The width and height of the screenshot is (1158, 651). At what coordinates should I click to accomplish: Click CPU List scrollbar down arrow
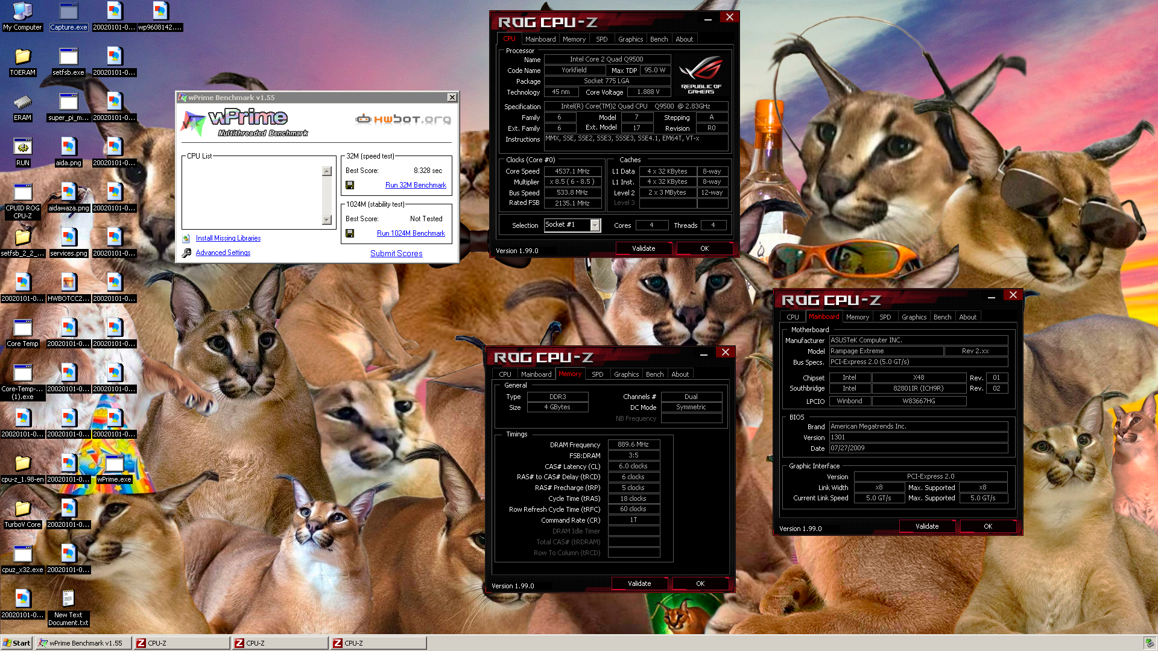[327, 220]
